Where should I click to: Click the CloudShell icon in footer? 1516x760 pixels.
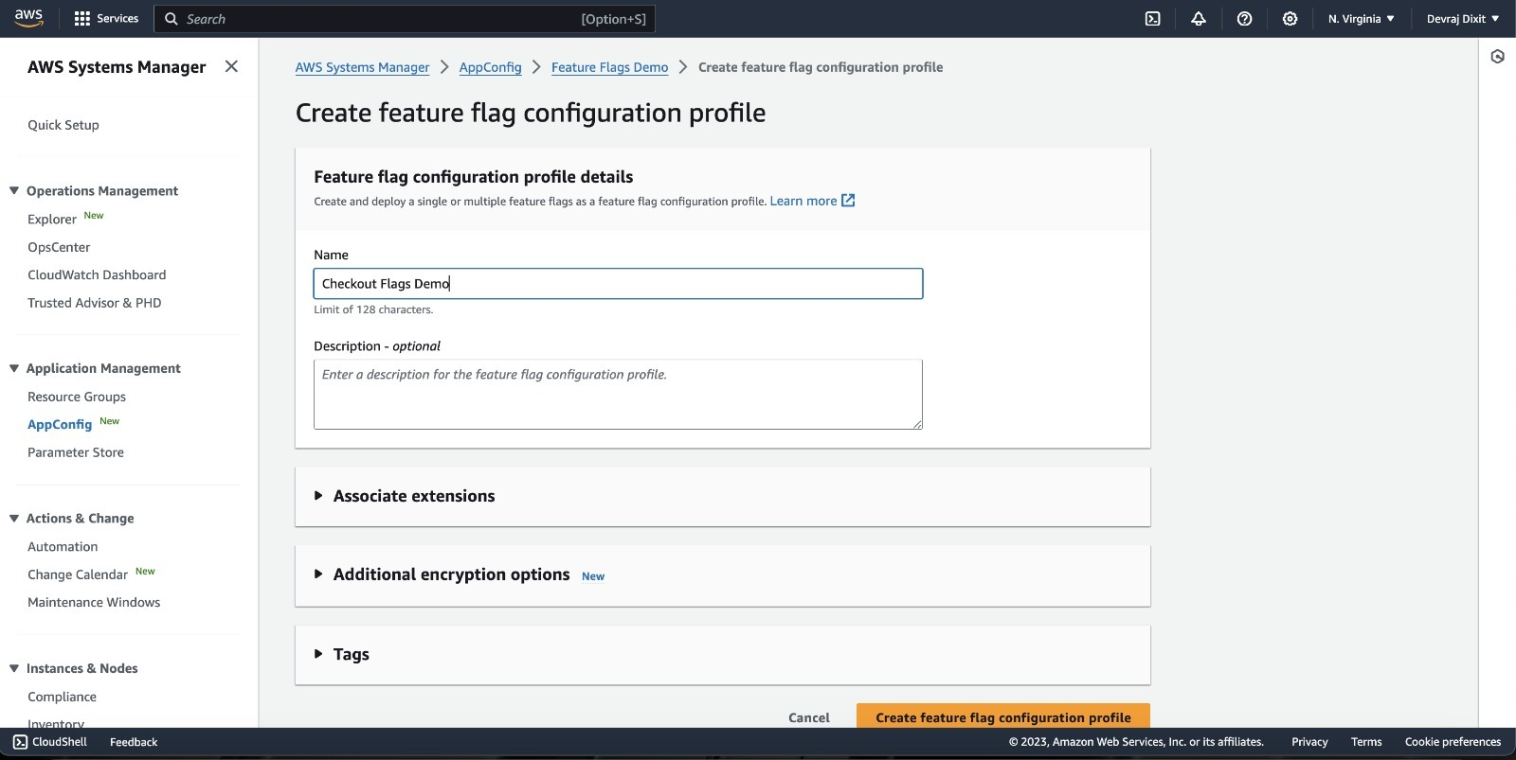point(20,742)
